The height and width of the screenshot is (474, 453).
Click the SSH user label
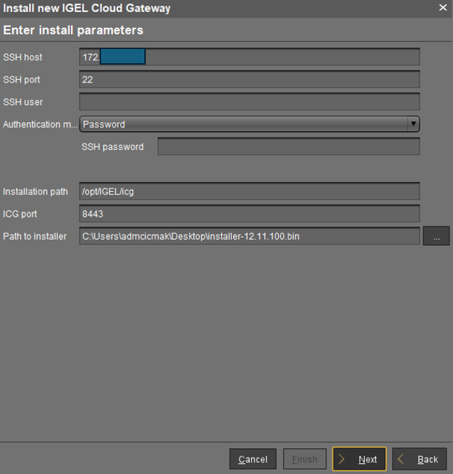click(x=23, y=102)
